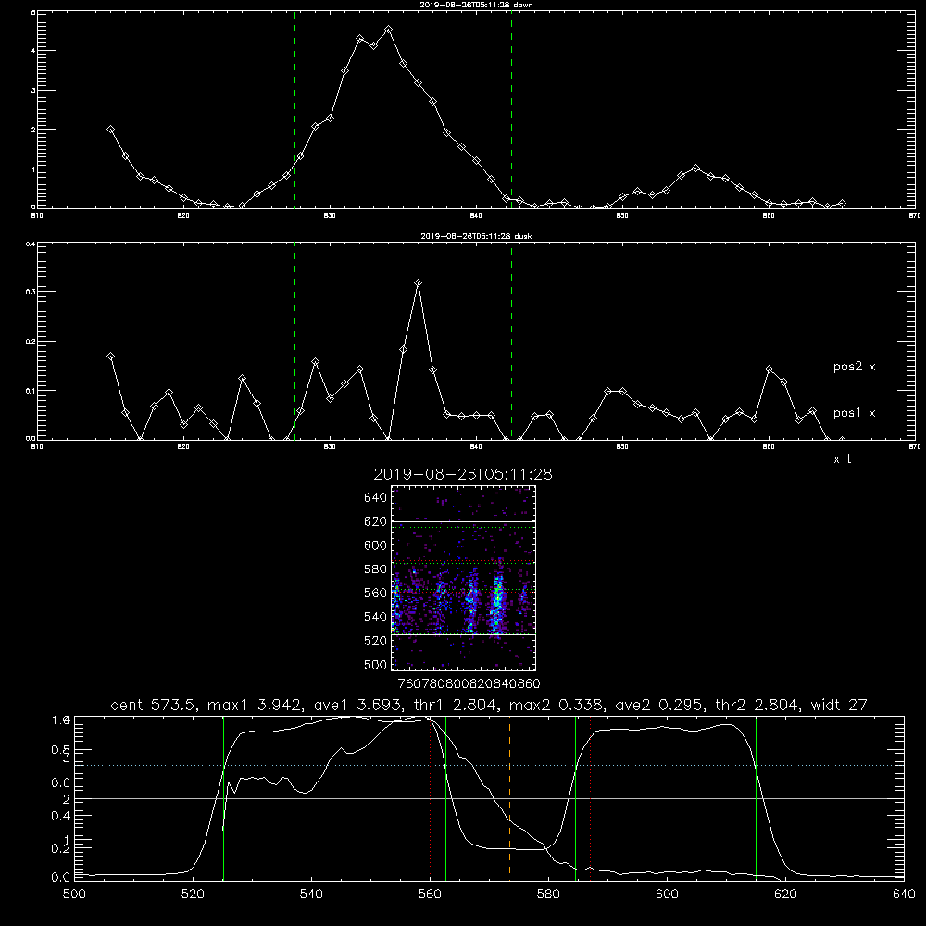This screenshot has height=926, width=926.
Task: Click the red dotted line near 587 in bottom plot
Action: [x=590, y=798]
